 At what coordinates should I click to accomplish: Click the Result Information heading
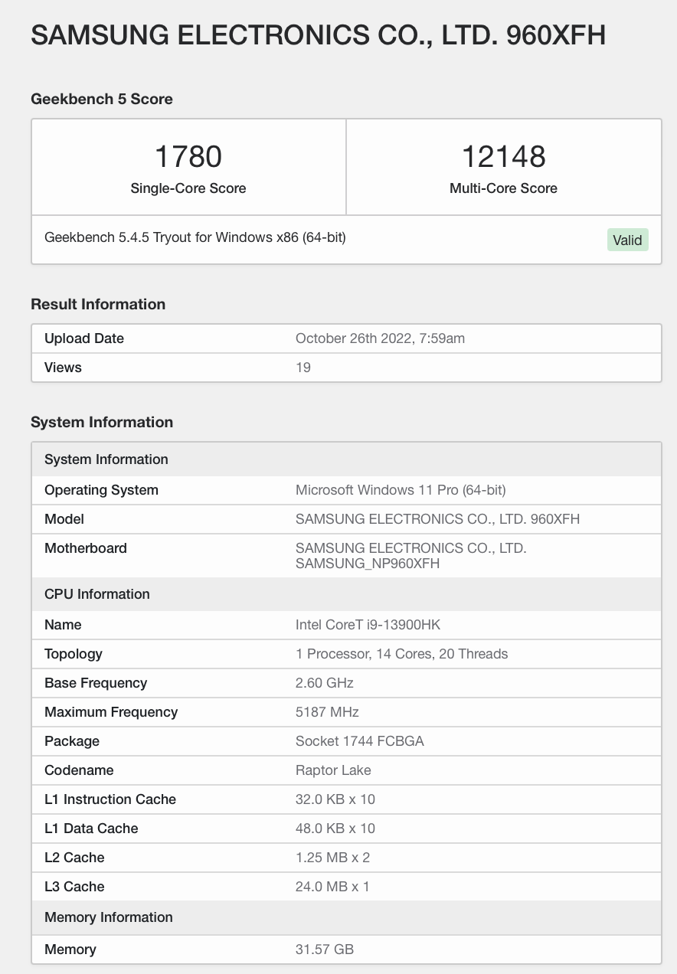98,304
